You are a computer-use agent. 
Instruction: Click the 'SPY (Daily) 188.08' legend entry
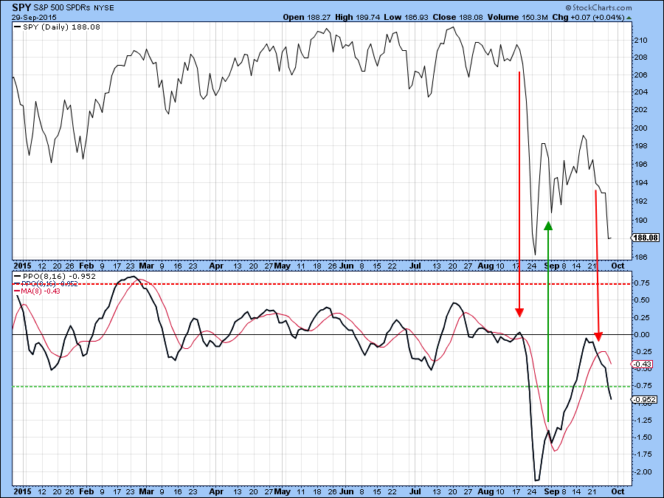coord(58,27)
